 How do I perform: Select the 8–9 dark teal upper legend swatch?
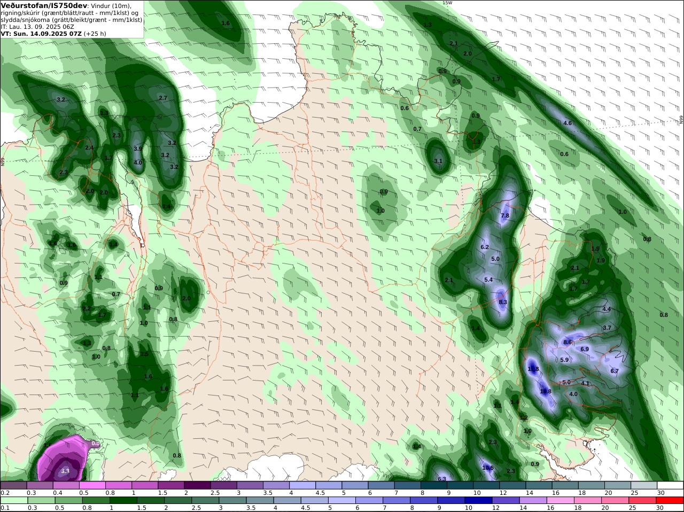(434, 485)
